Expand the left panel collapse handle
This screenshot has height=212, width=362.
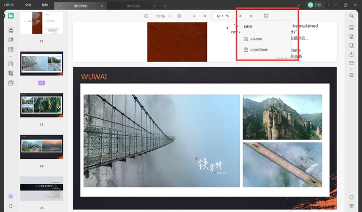(3, 16)
